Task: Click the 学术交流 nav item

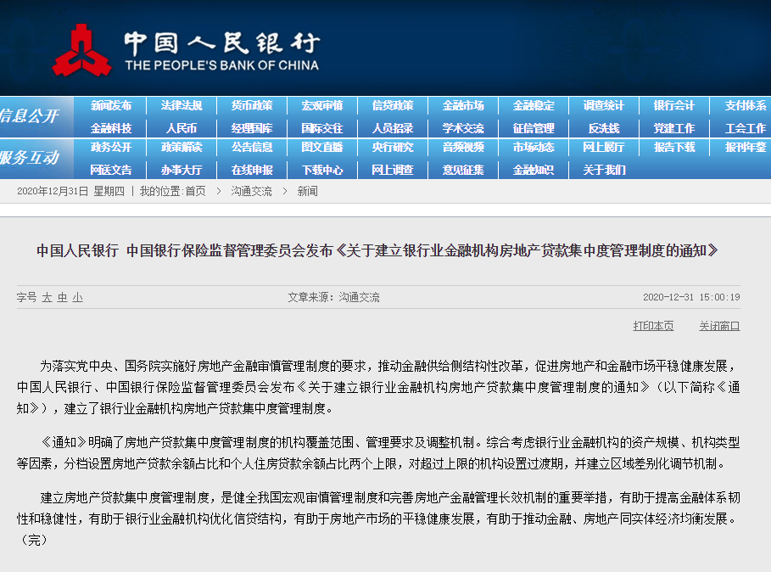Action: point(463,128)
